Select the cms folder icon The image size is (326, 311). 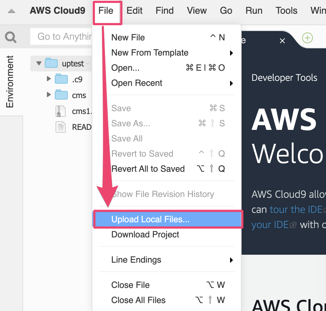(61, 95)
